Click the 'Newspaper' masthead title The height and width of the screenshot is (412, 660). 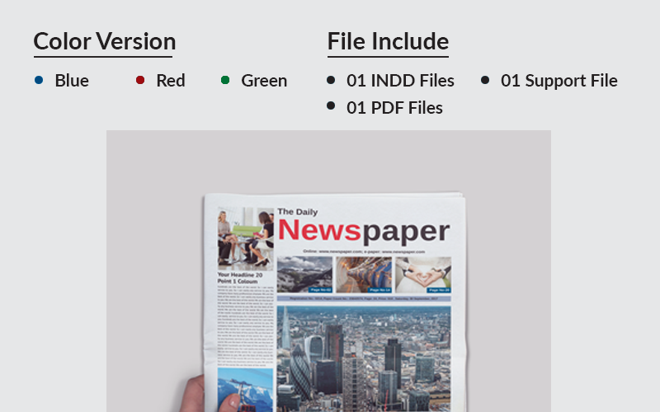pyautogui.click(x=364, y=231)
